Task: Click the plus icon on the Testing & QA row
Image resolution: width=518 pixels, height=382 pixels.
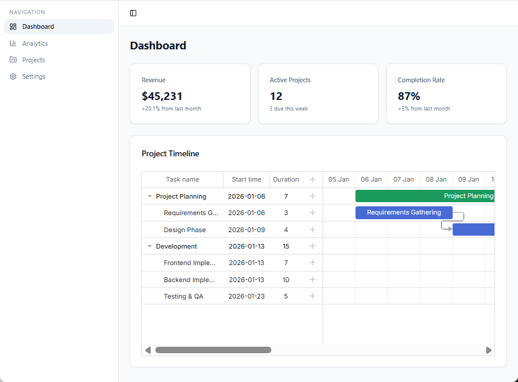Action: 313,296
